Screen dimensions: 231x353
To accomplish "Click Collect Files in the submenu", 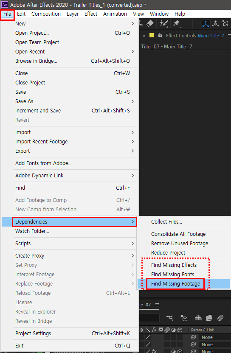I will coord(166,222).
